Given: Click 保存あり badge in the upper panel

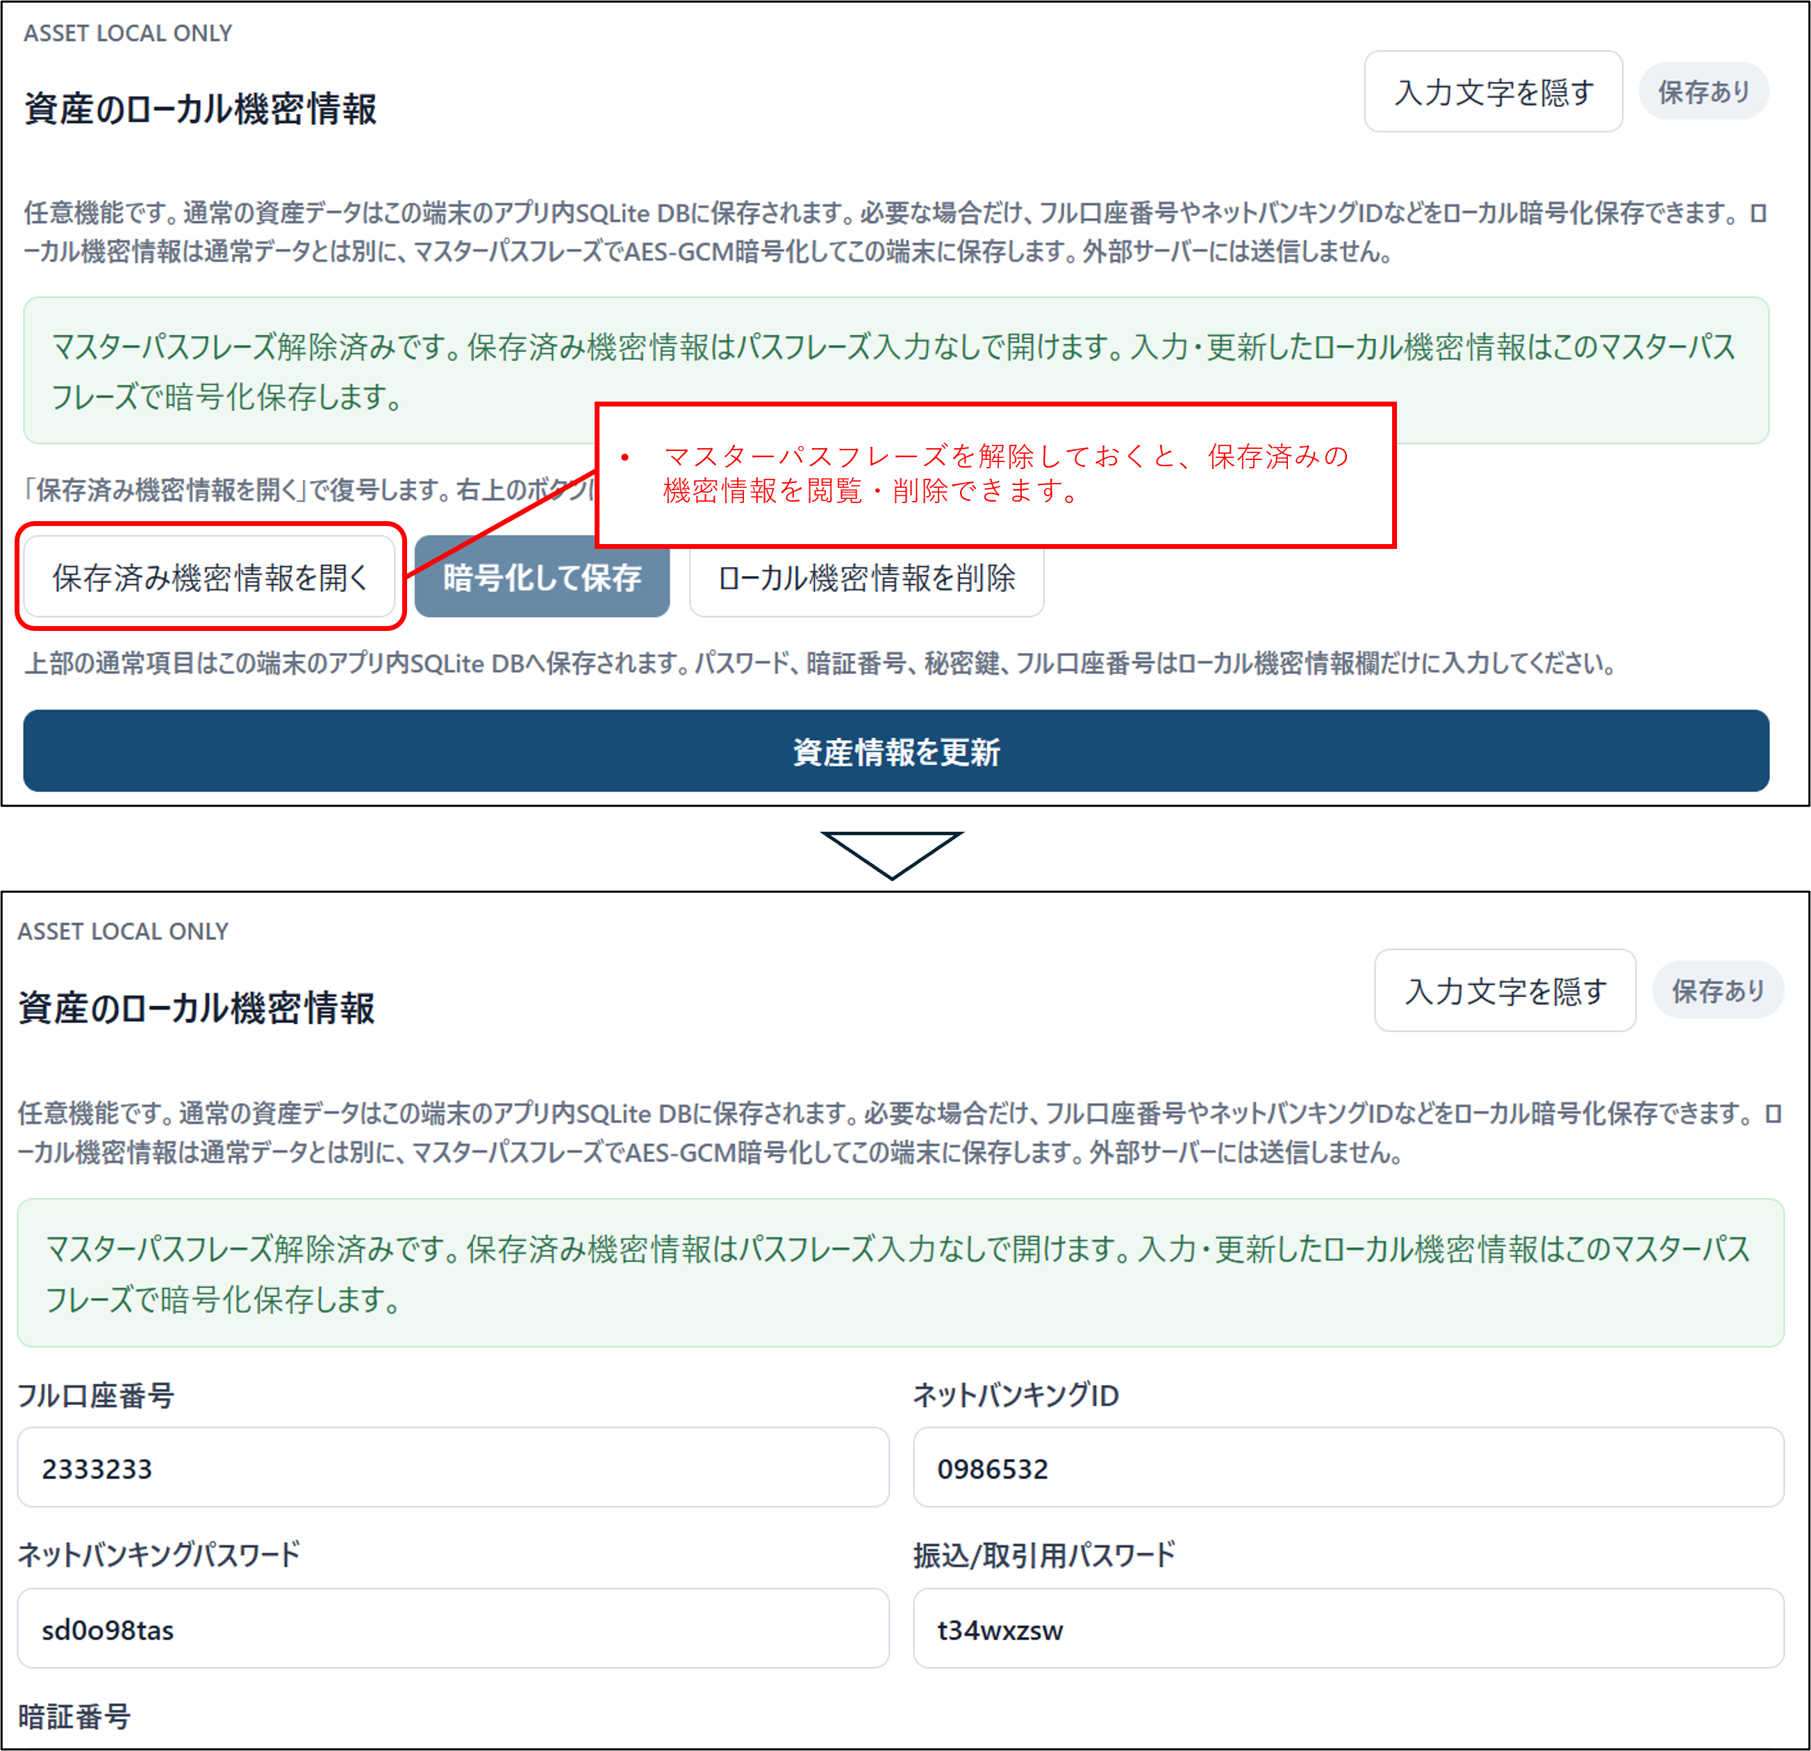Looking at the screenshot, I should [1704, 92].
